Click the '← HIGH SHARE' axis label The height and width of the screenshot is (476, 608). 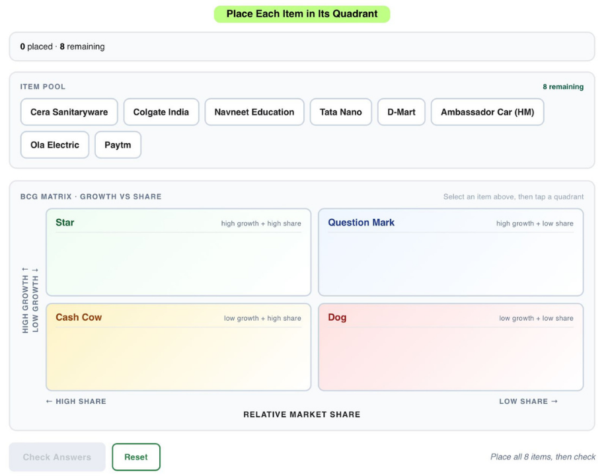pos(76,401)
